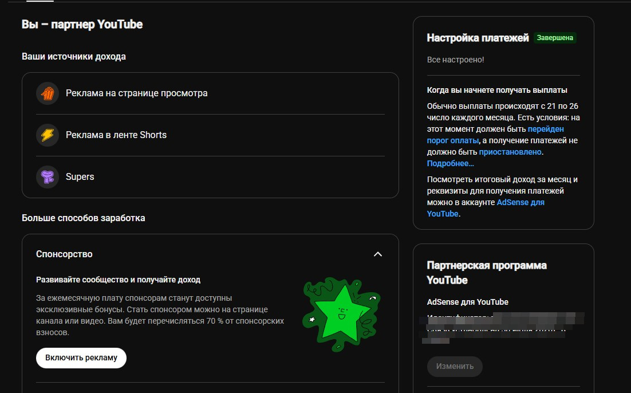Click Когда вы начнете получать выплаты subheading
The height and width of the screenshot is (393, 631).
point(497,90)
